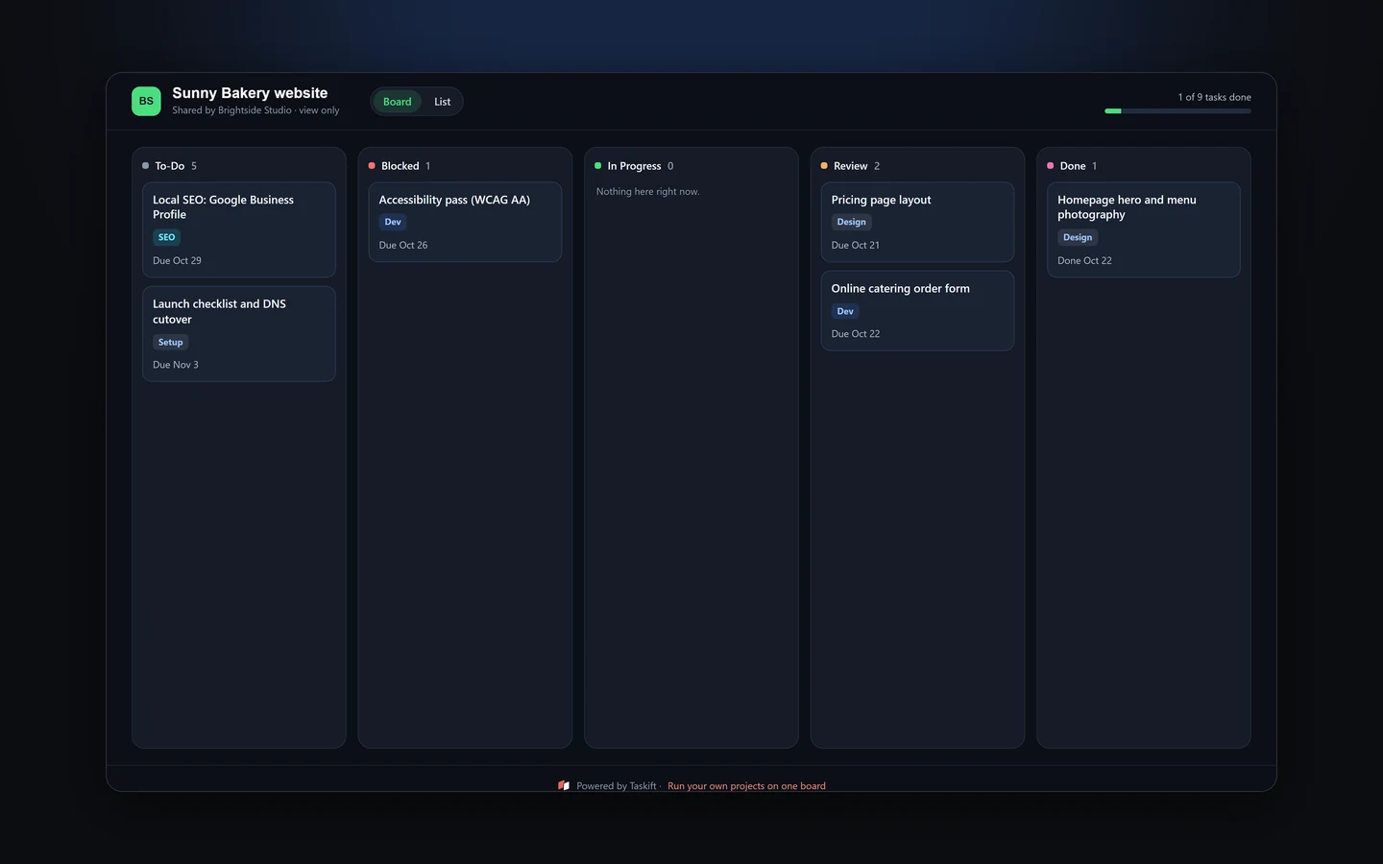Click 'Due Oct 22' on Online catering card

pyautogui.click(x=856, y=334)
